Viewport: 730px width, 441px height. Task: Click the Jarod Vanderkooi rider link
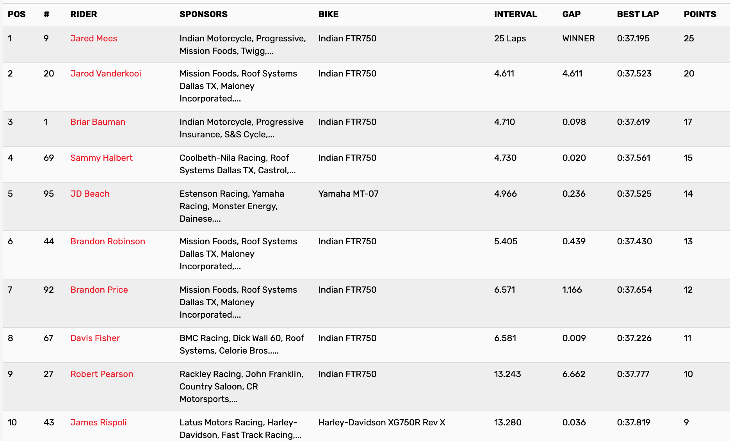click(105, 73)
